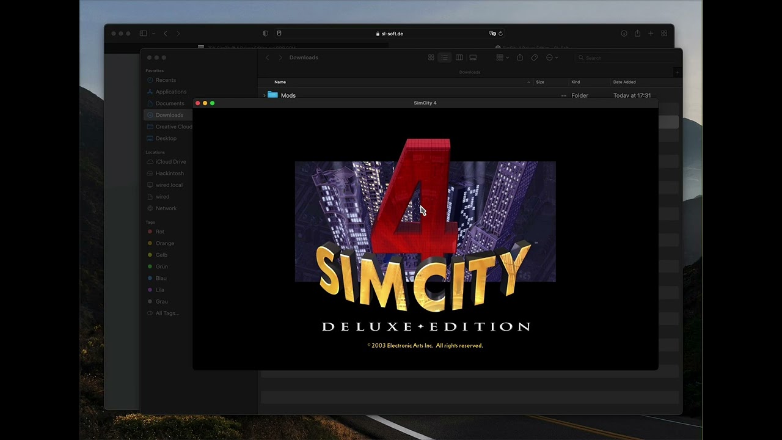Click the Downloads tab header in Finder

[x=469, y=72]
